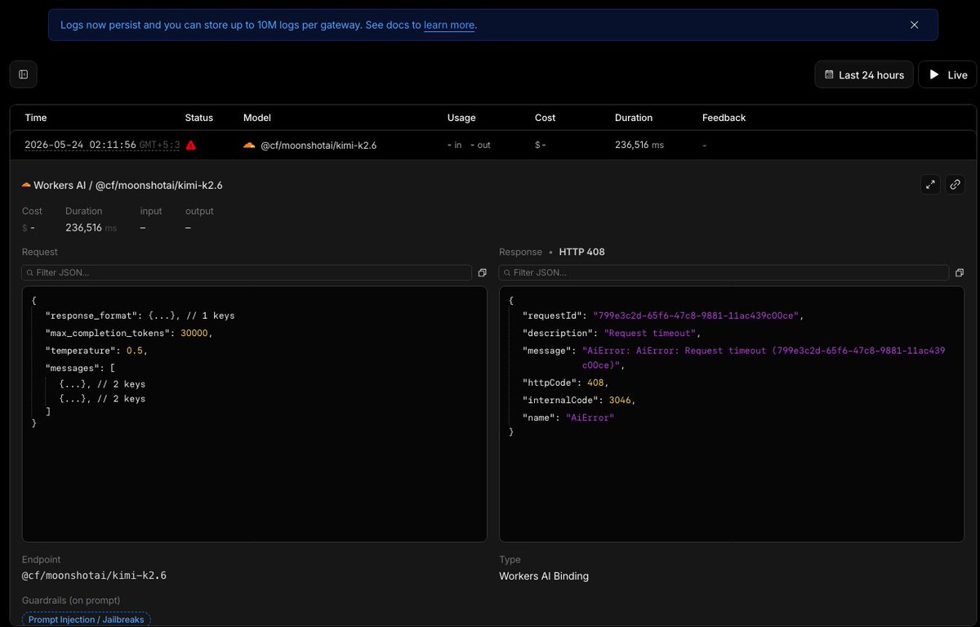The width and height of the screenshot is (980, 627).
Task: Click the endpoint @cf/moonshotai/kimi-k2.6 value
Action: (x=94, y=575)
